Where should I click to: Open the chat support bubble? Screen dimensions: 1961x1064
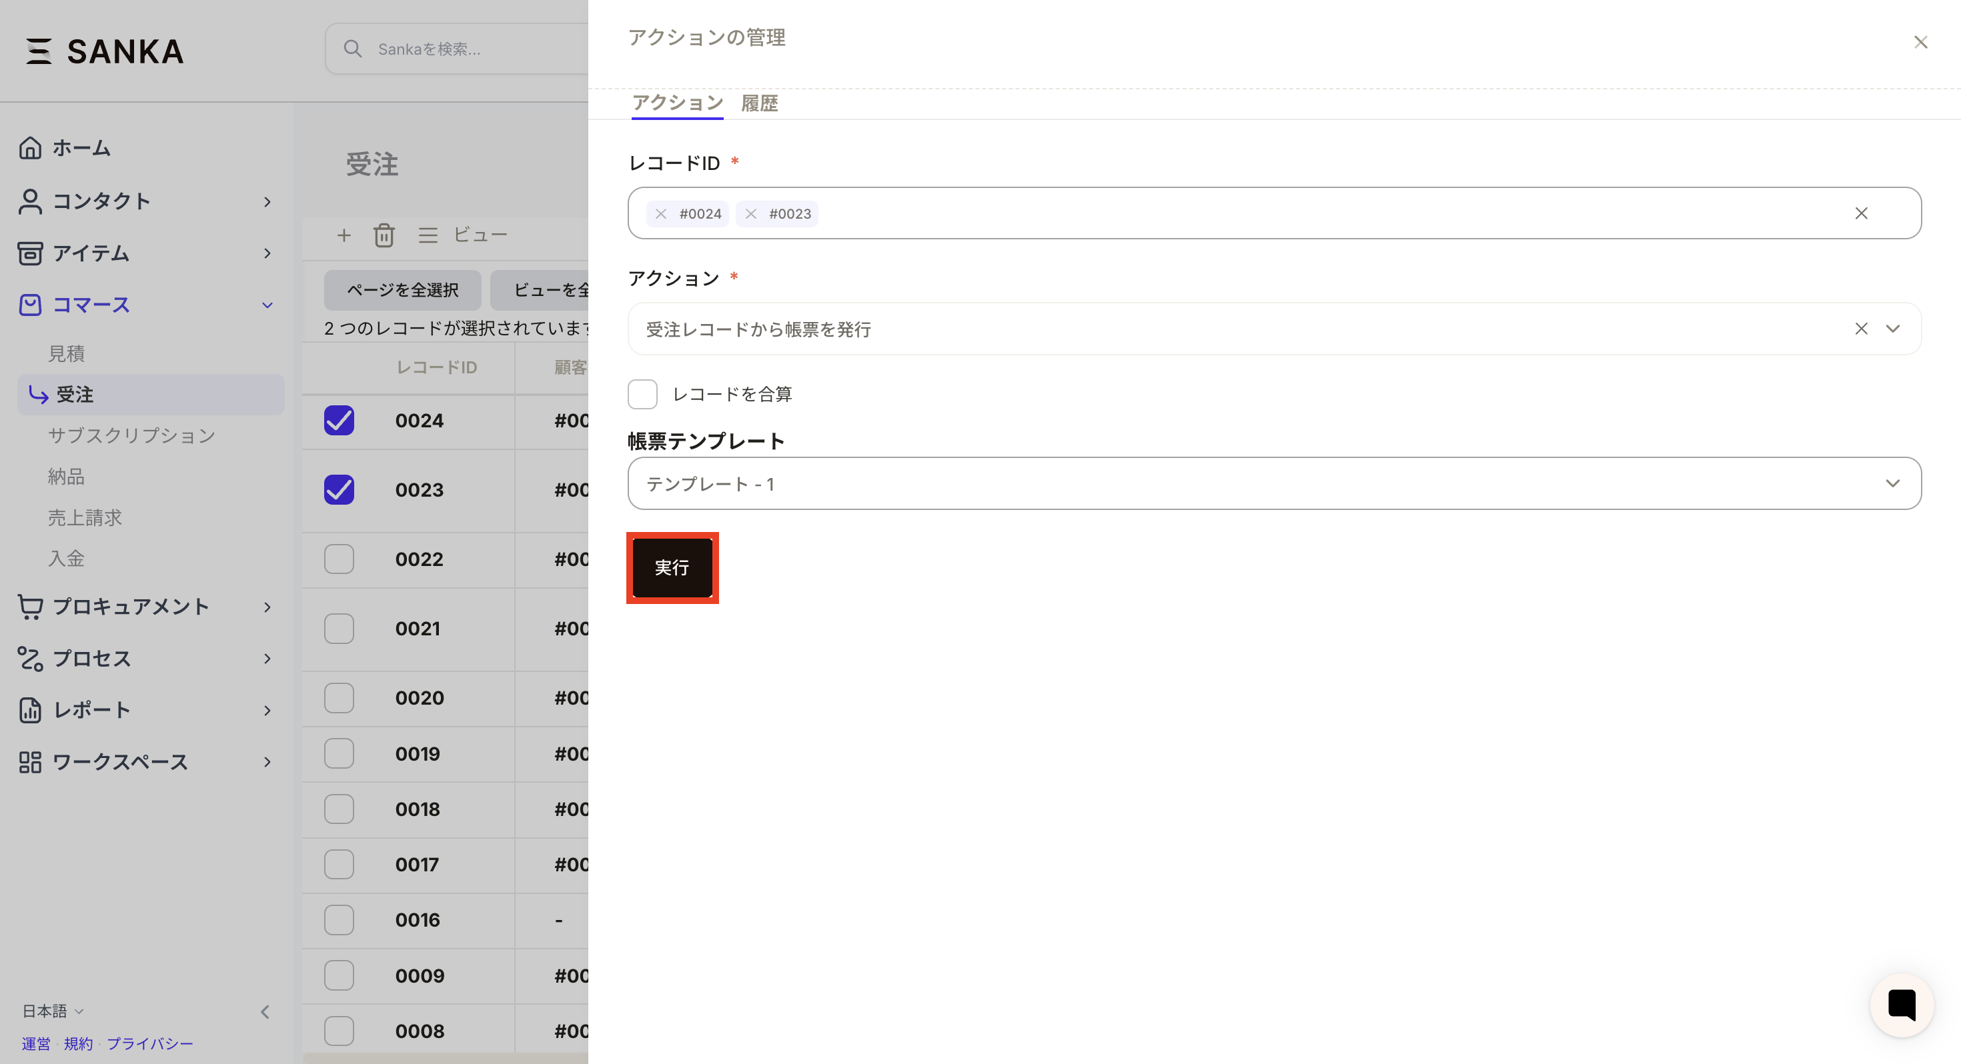click(x=1902, y=1005)
